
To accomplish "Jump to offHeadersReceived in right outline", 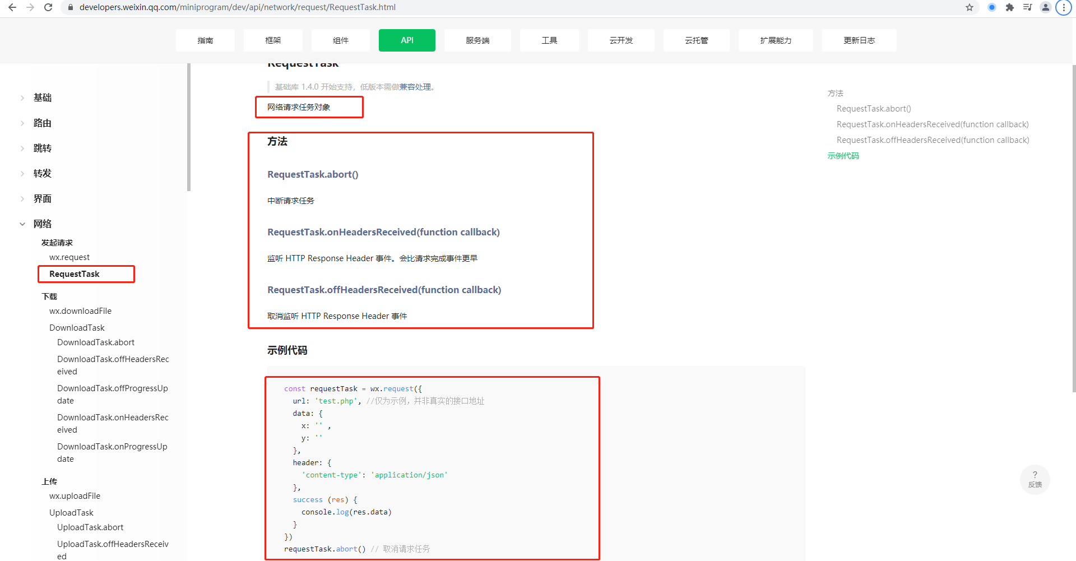I will (933, 140).
